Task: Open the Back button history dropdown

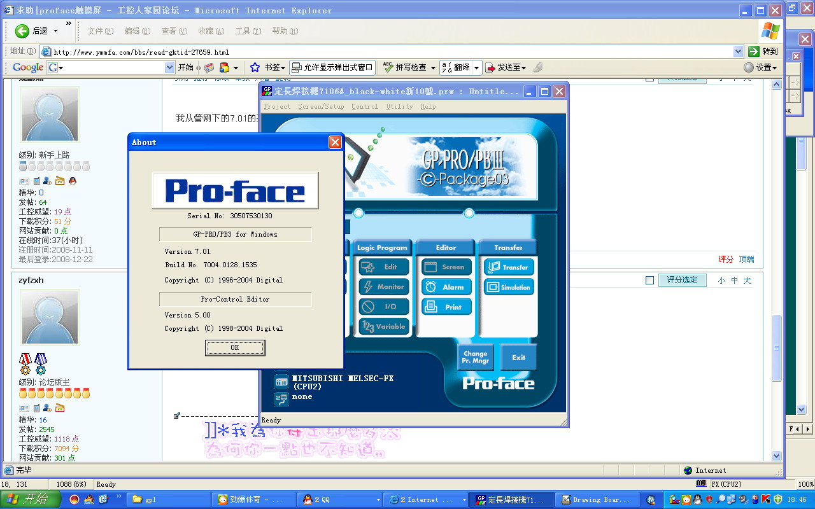Action: [55, 31]
